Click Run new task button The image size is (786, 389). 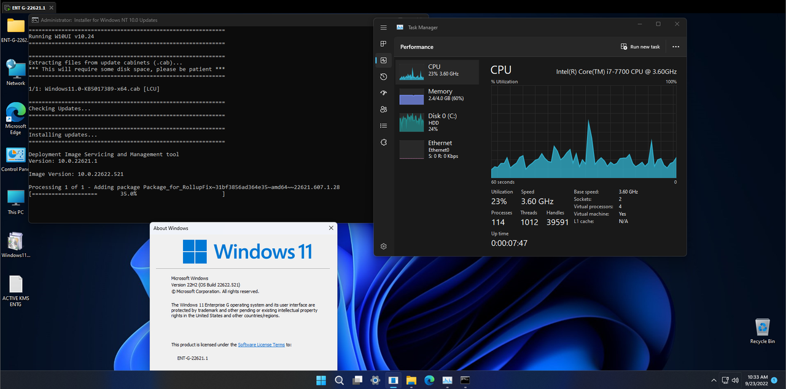(640, 47)
